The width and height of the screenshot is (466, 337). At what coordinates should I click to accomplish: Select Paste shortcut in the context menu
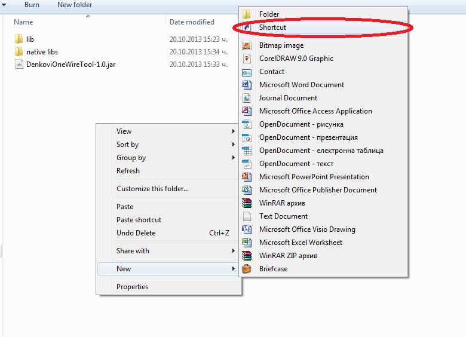pyautogui.click(x=139, y=220)
